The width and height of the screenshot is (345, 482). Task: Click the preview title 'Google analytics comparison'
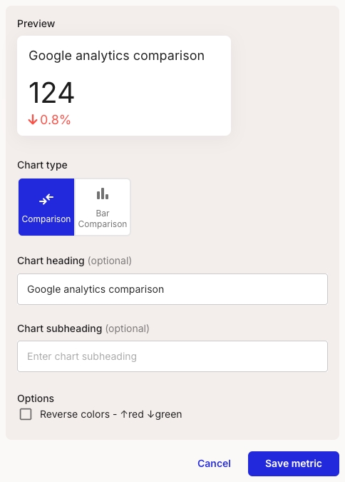117,56
